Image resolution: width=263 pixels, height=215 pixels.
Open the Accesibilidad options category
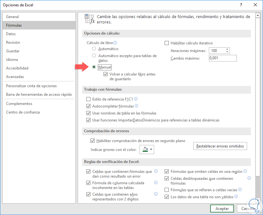(39, 68)
